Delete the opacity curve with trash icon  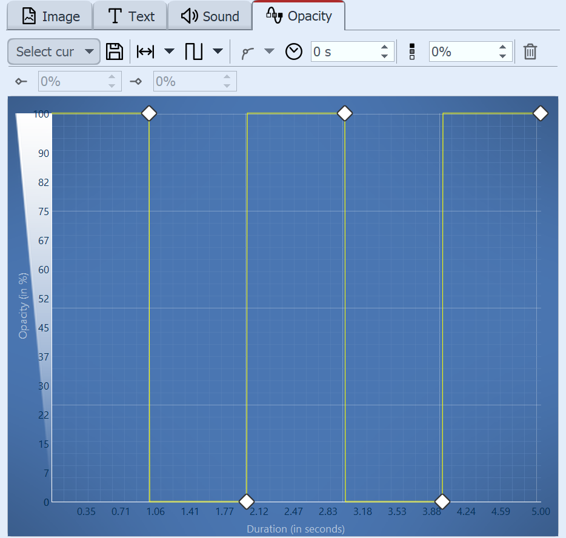[530, 51]
